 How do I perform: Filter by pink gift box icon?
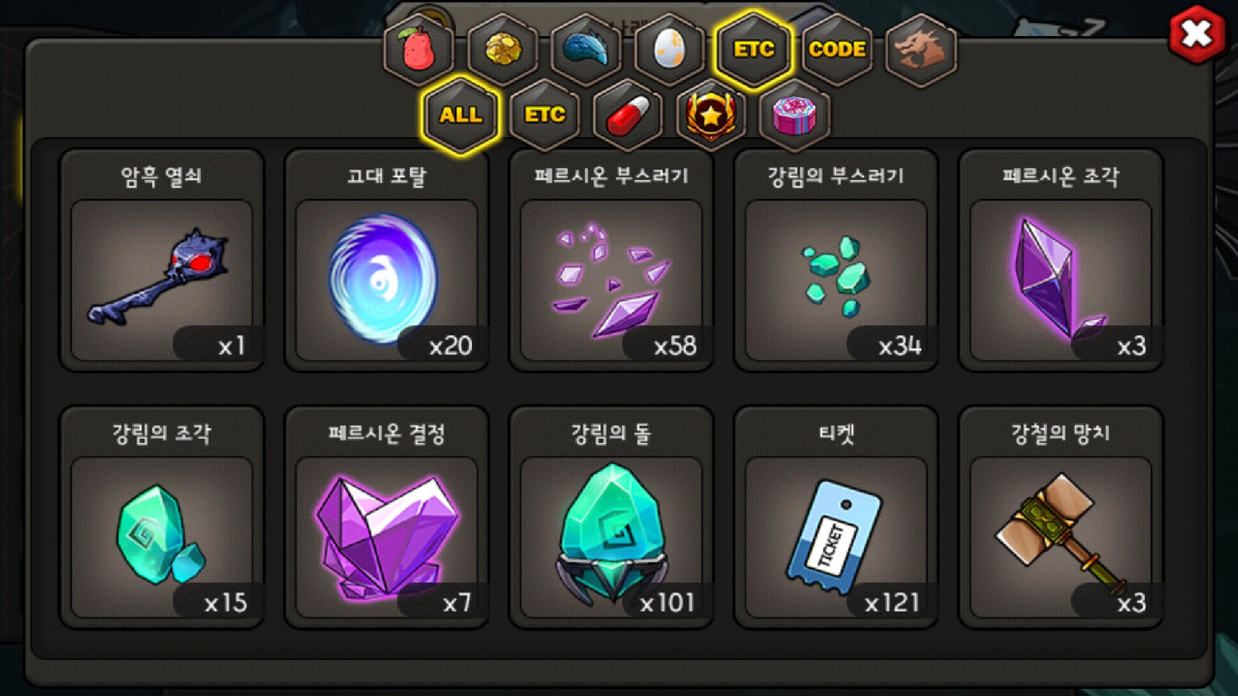pos(794,115)
